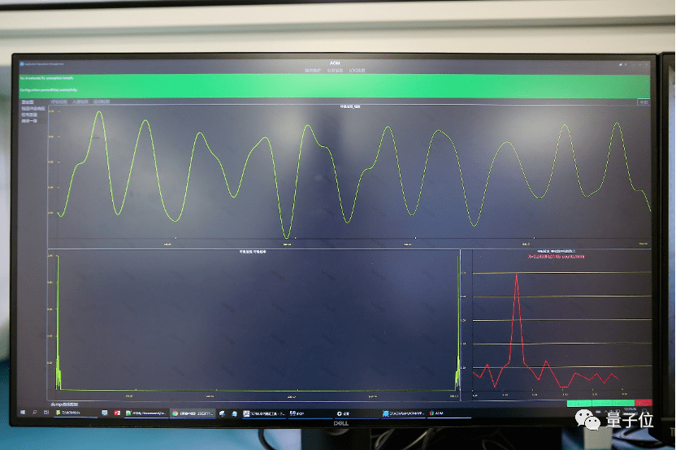This screenshot has width=676, height=450.
Task: Click the small button above waveform chart right edge
Action: coord(643,102)
